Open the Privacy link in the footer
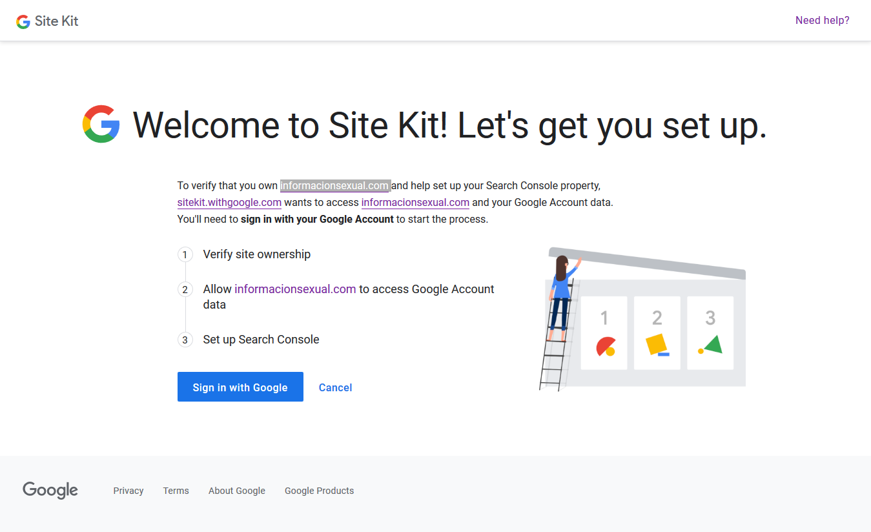Image resolution: width=871 pixels, height=532 pixels. [x=128, y=491]
